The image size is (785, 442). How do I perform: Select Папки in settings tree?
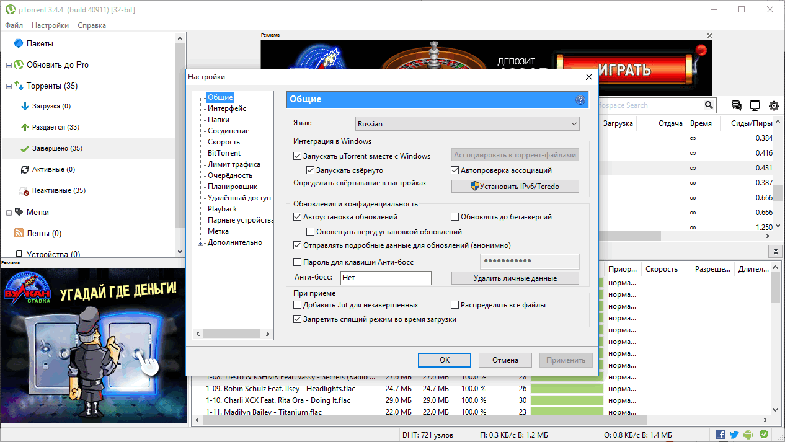click(219, 120)
